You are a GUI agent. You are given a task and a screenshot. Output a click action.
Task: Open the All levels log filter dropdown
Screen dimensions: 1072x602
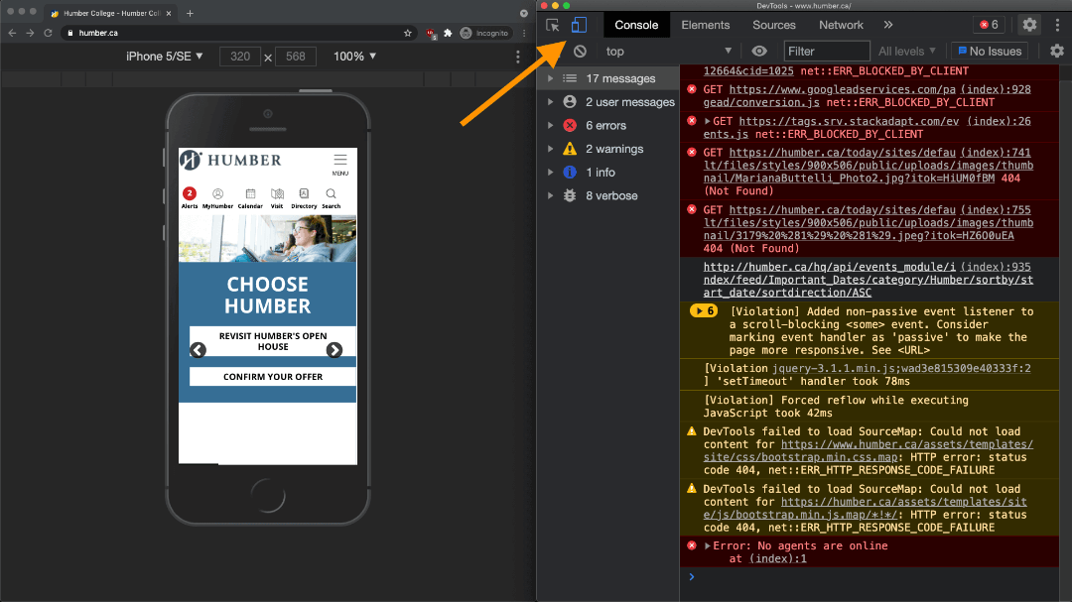click(907, 52)
